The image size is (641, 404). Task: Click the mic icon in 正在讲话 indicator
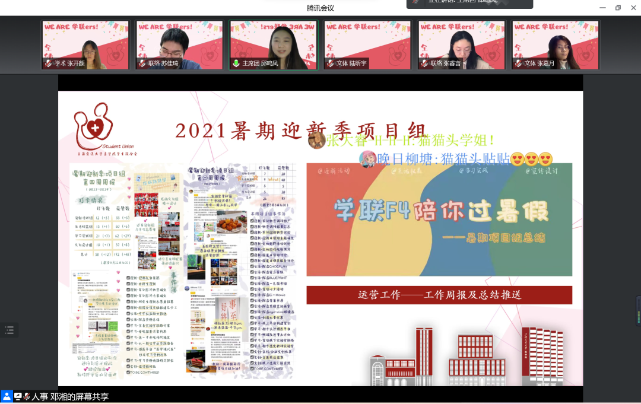[415, 2]
